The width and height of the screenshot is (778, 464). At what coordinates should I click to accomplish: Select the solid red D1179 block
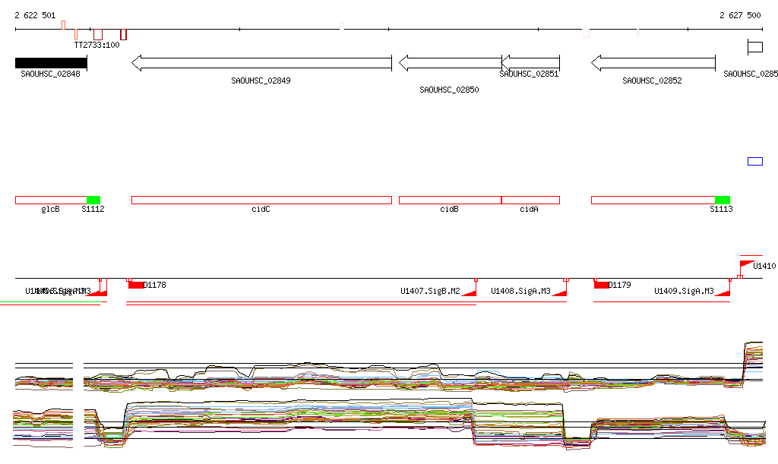tap(602, 285)
